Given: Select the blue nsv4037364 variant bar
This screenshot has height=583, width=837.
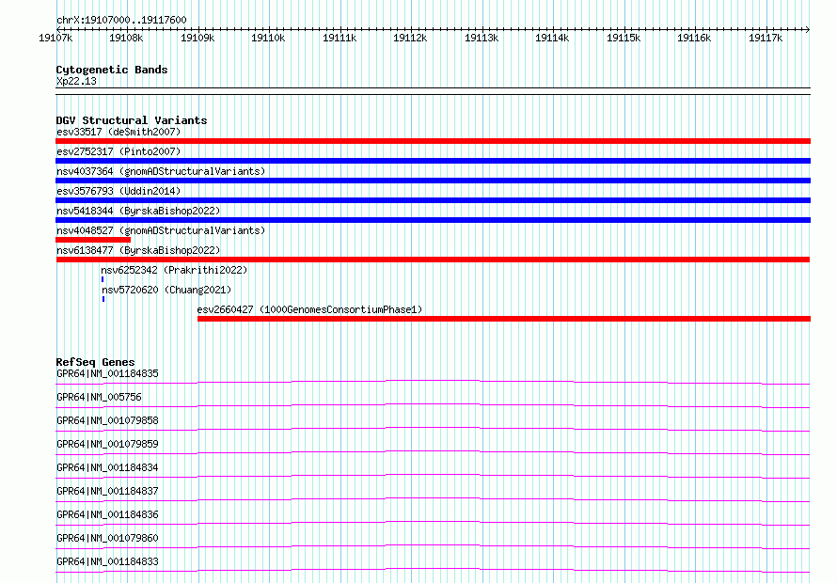Looking at the screenshot, I should click(433, 181).
